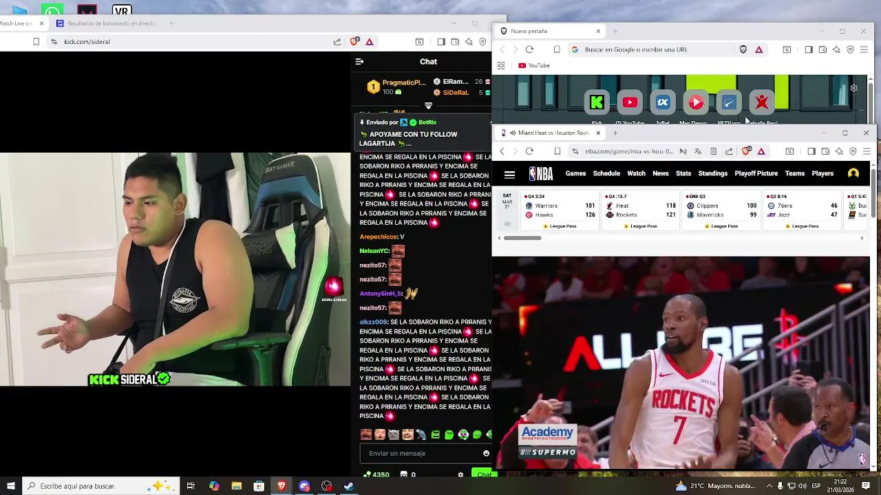Image resolution: width=881 pixels, height=495 pixels.
Task: Open Watch menu on NBA site
Action: tap(636, 173)
